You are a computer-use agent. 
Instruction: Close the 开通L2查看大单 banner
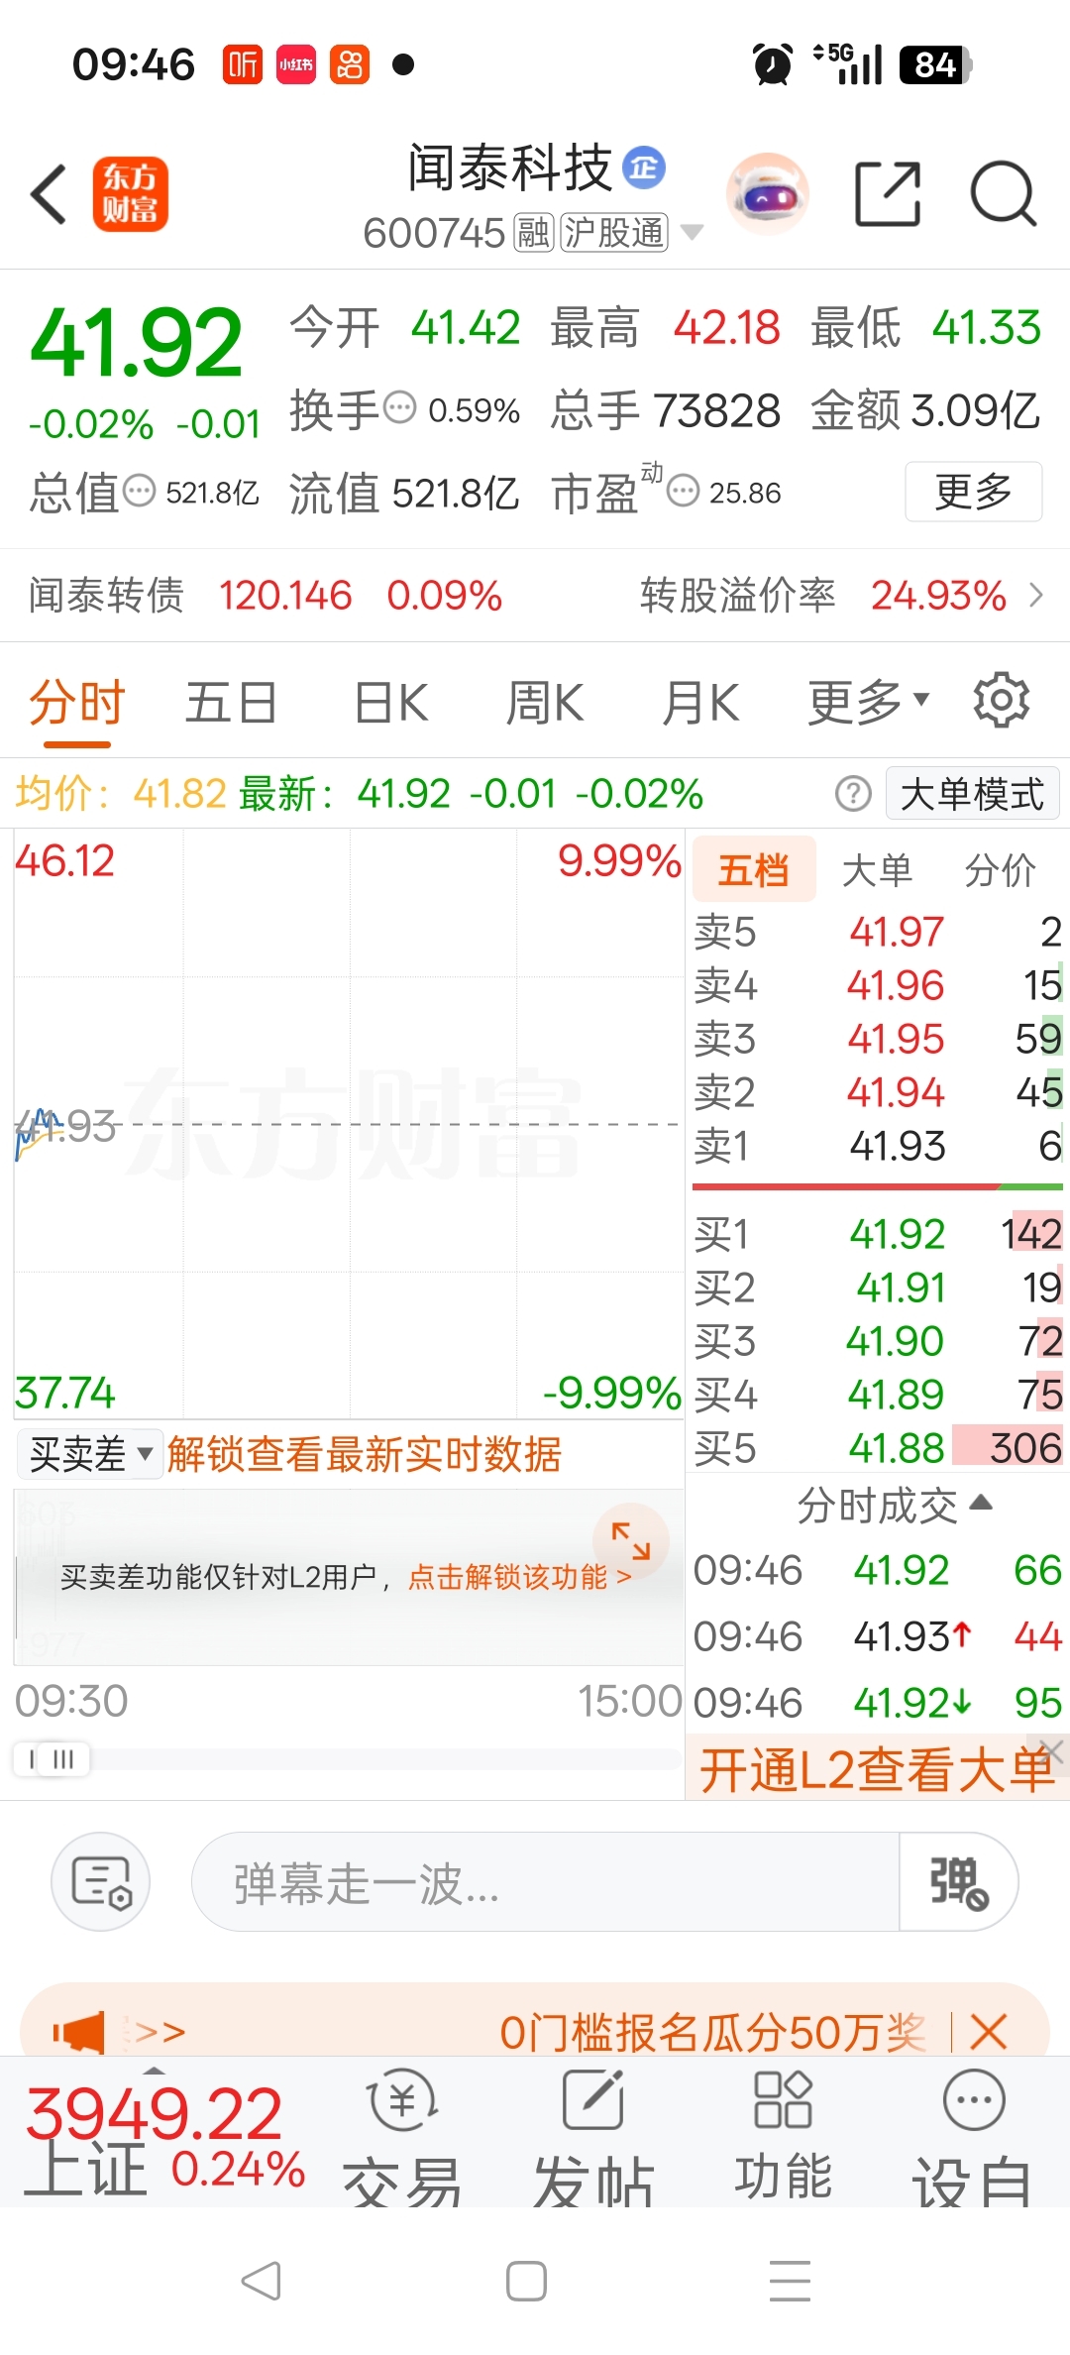pyautogui.click(x=1052, y=1751)
